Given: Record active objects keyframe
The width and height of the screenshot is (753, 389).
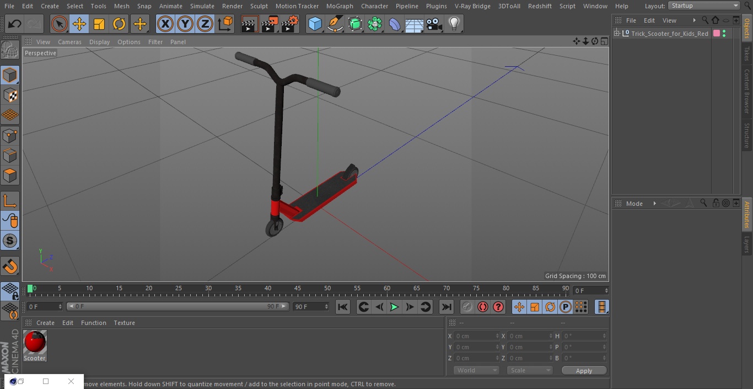Looking at the screenshot, I should click(x=467, y=307).
